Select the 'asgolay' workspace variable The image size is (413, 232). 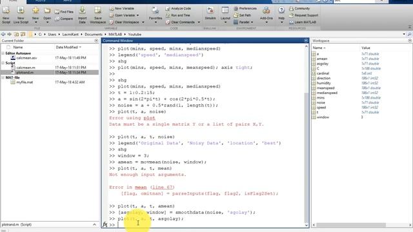point(323,64)
